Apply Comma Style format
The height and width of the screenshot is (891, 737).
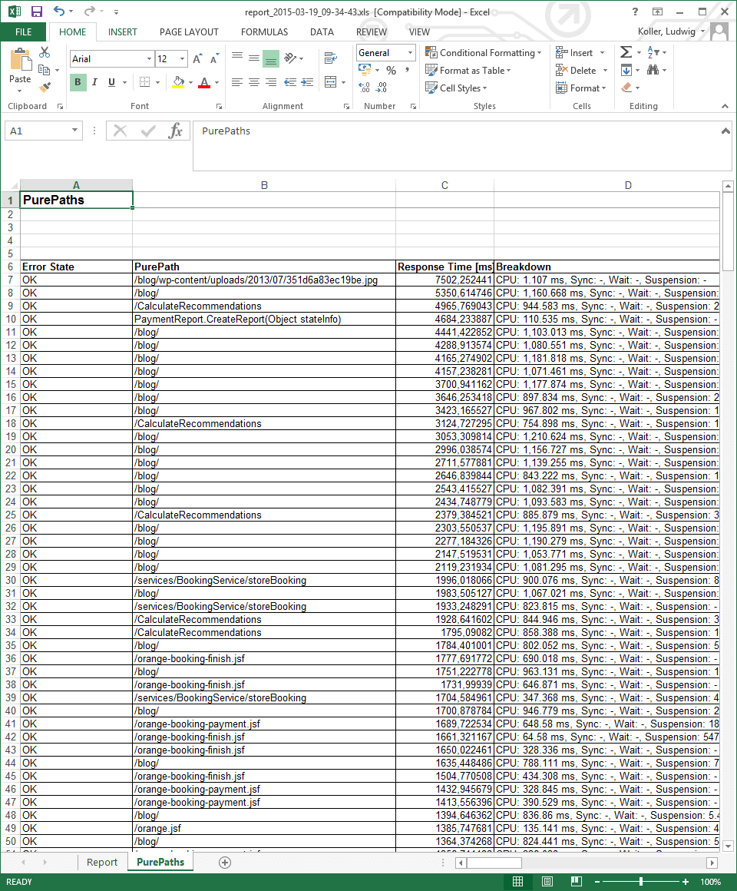tap(407, 71)
